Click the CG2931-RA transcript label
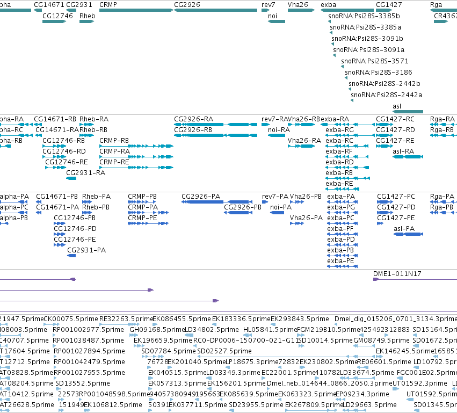The height and width of the screenshot is (413, 457). [x=86, y=173]
